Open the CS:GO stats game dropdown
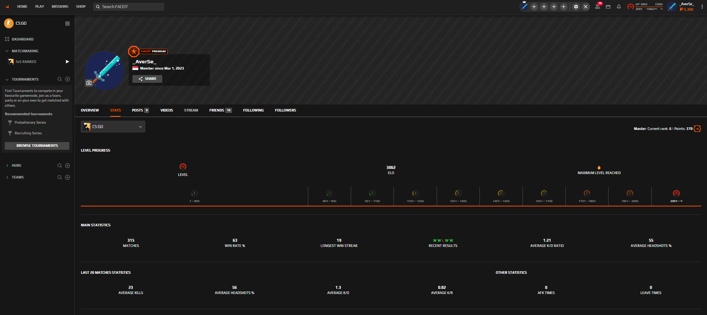Screen dimensions: 707x315 click(x=113, y=127)
